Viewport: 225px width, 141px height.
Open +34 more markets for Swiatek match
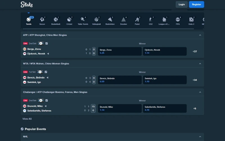(x=195, y=80)
